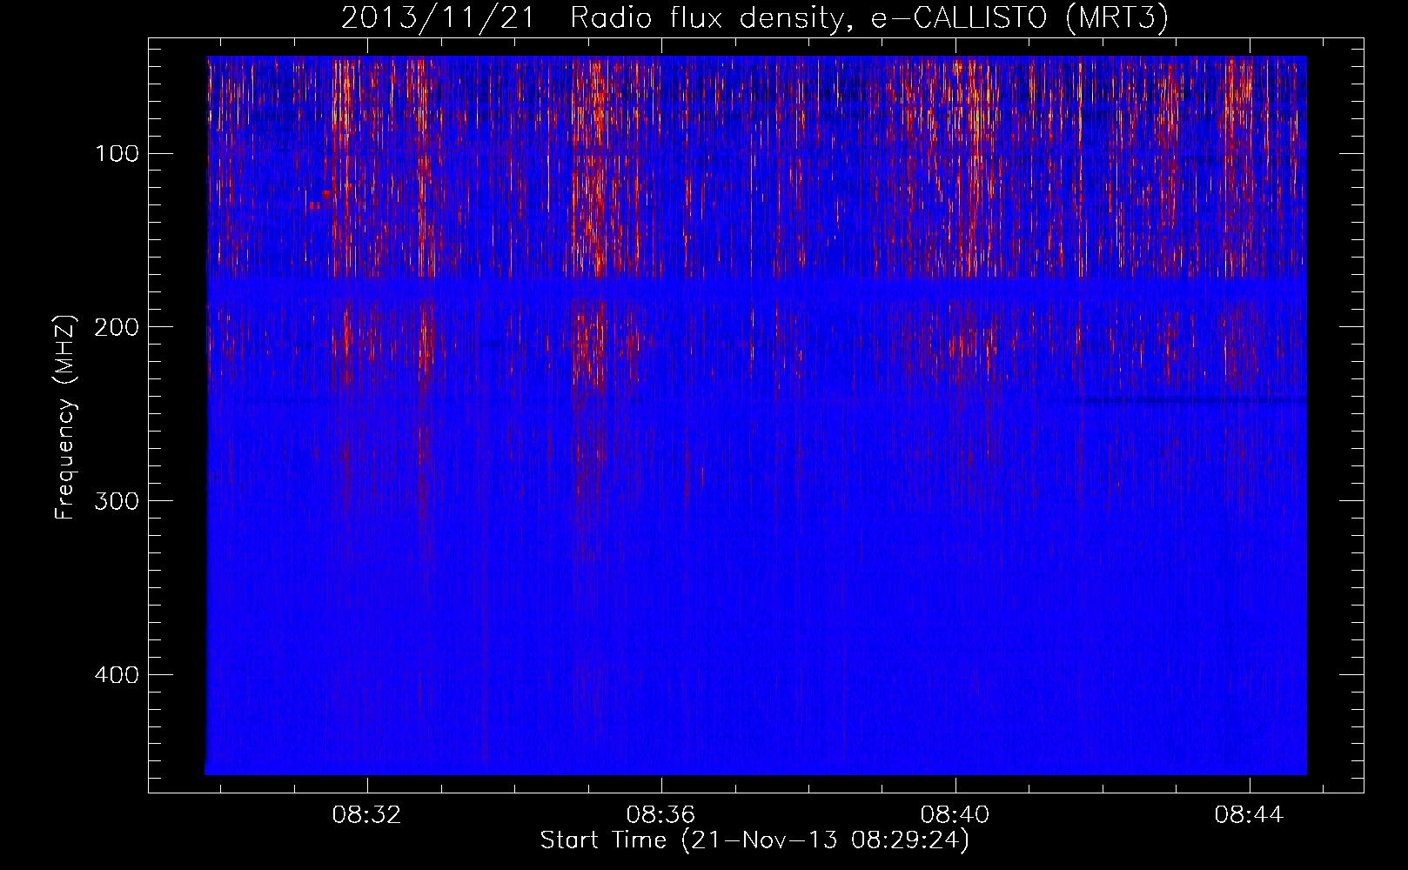Click the 08:40 time tick label
1408x870 pixels.
coord(955,815)
